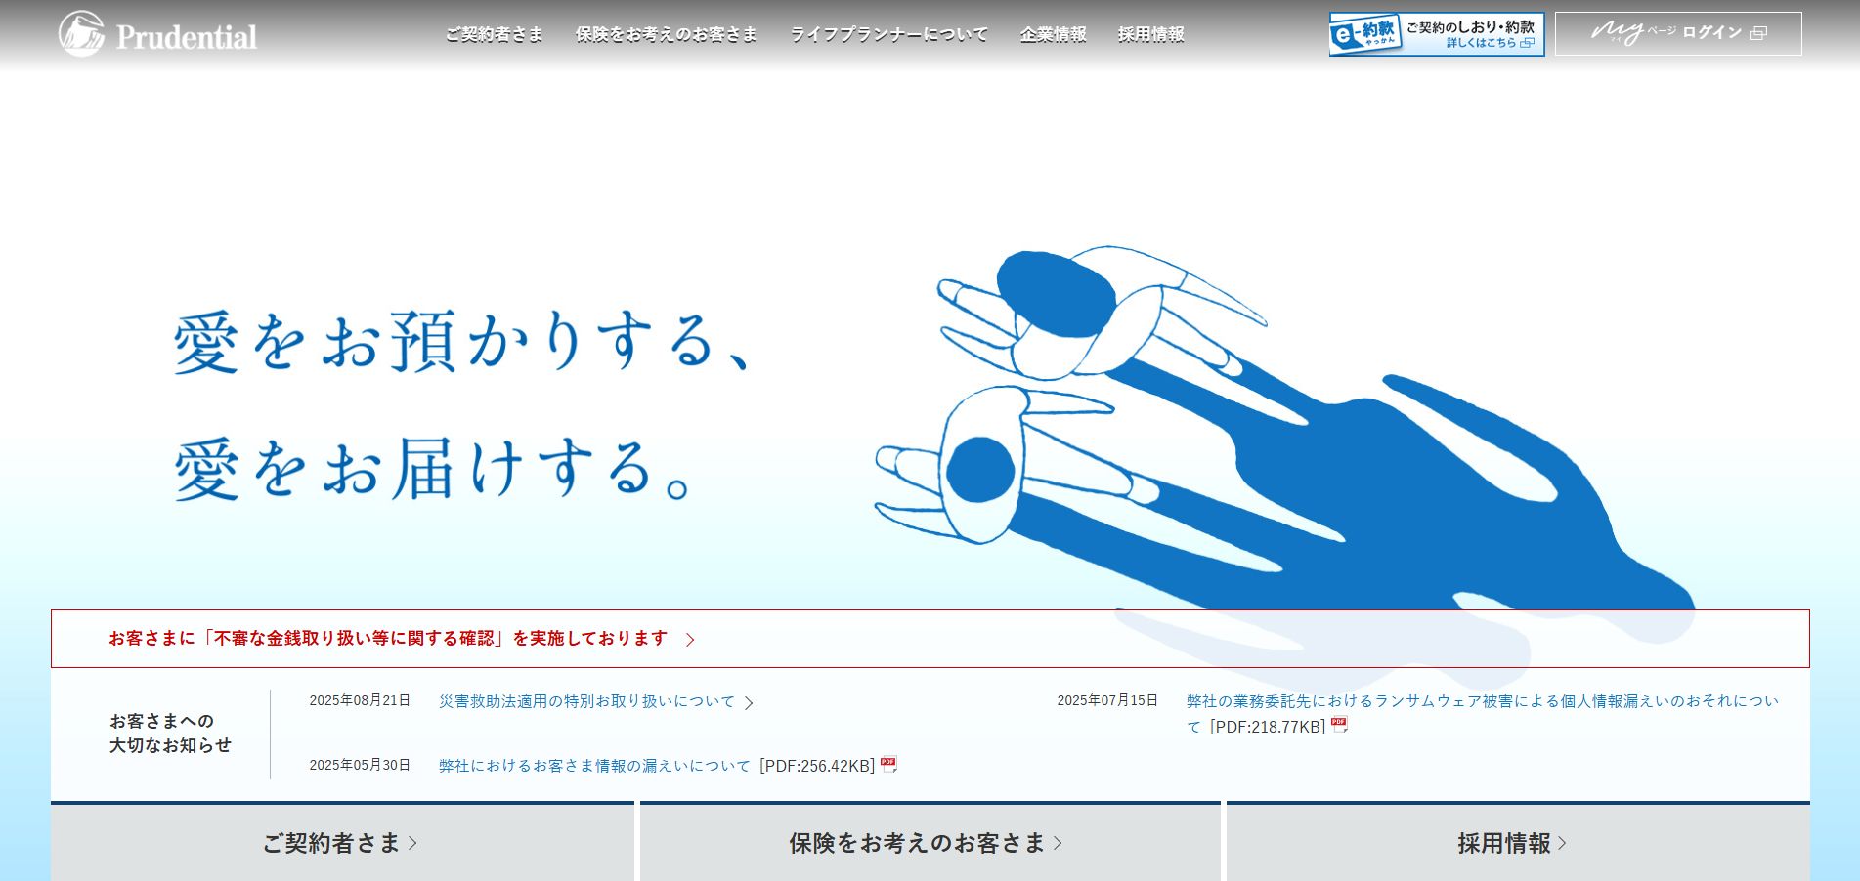Viewport: 1860px width, 881px height.
Task: Click the external-link icon beside ログイン
Action: point(1758,33)
